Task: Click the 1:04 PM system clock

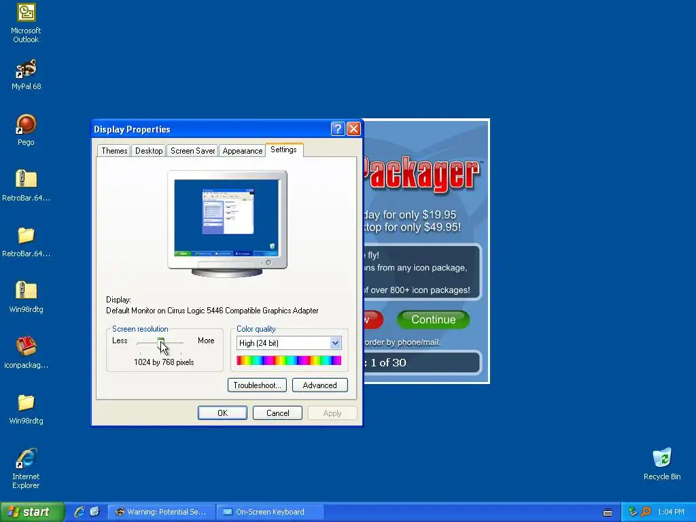Action: [x=671, y=512]
